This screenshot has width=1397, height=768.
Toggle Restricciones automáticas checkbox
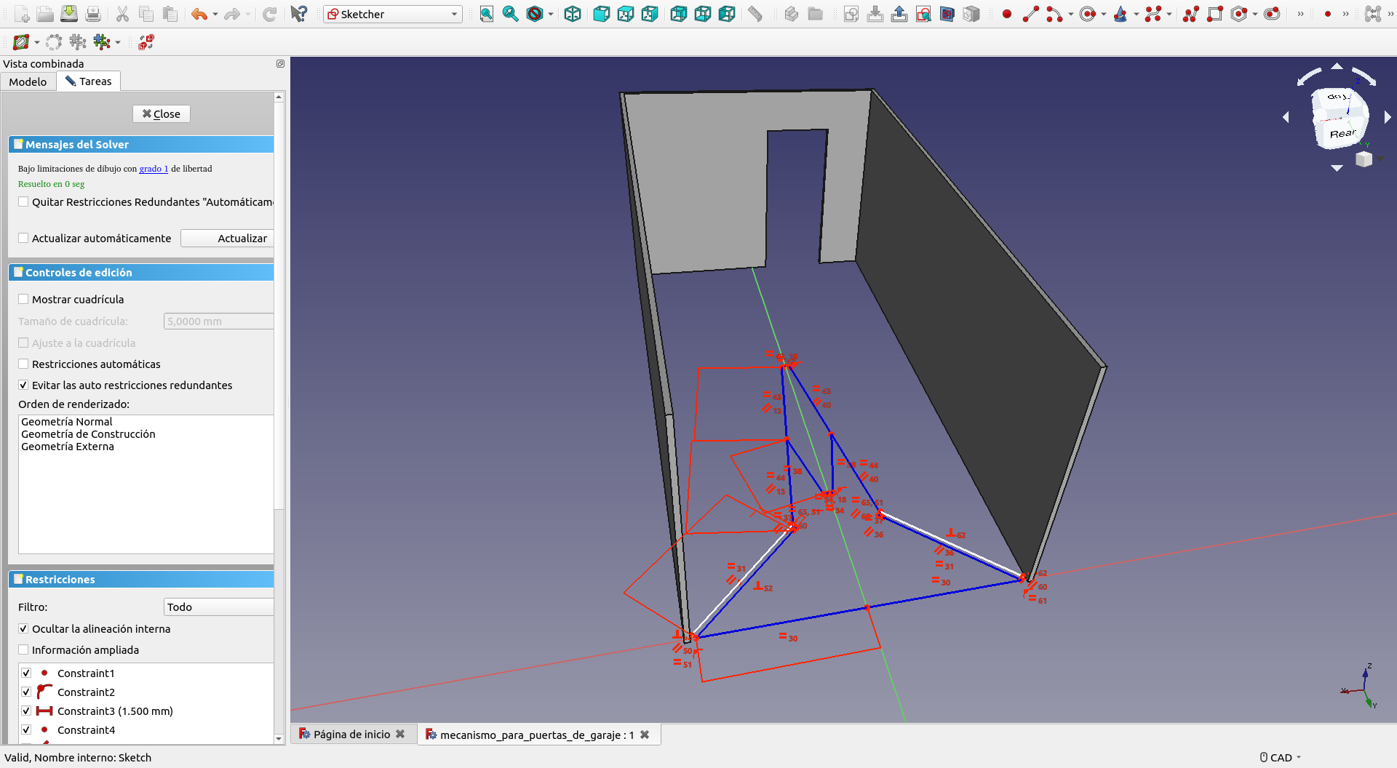[24, 364]
